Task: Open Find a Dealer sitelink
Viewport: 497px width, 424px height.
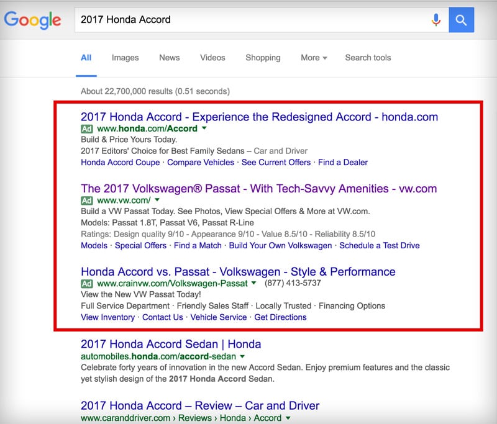Action: (x=343, y=163)
